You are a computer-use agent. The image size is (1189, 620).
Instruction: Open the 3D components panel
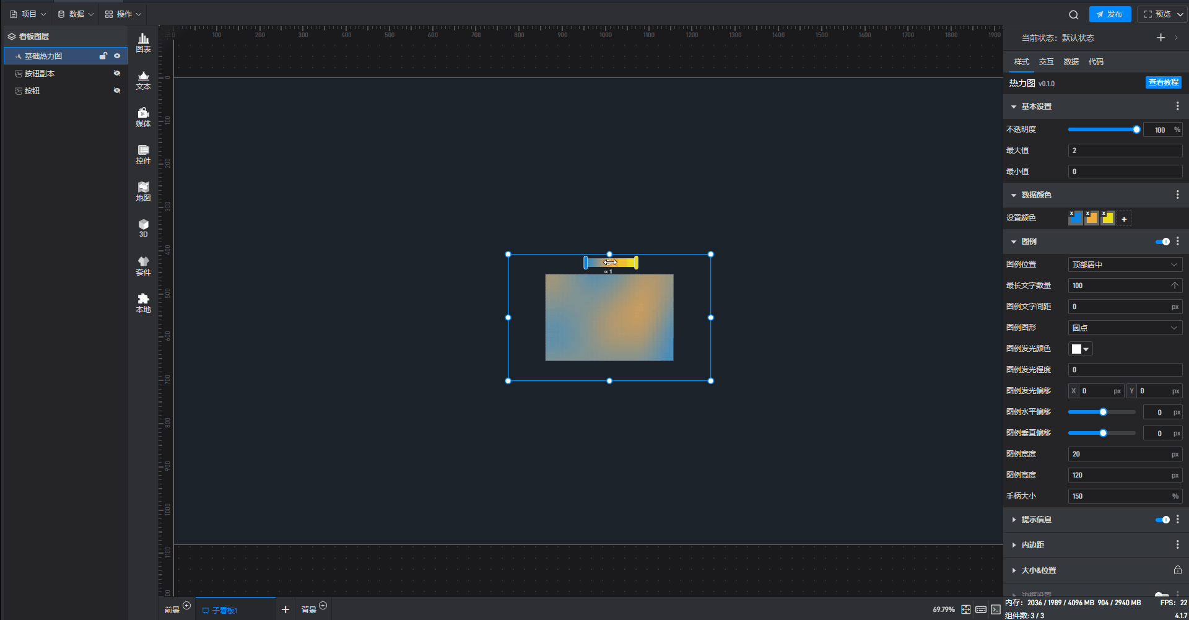pos(143,228)
